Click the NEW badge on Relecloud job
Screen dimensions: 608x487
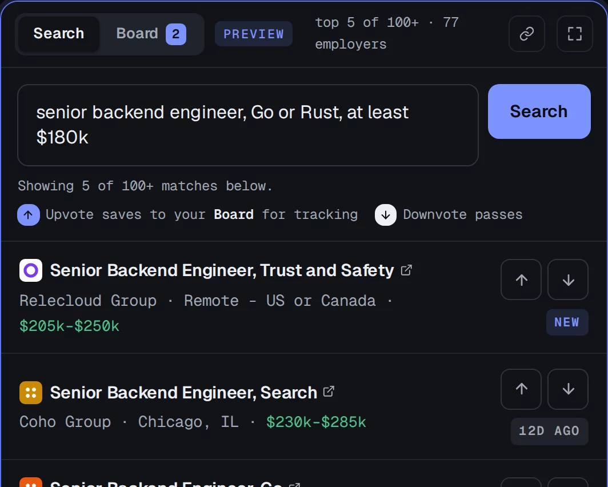click(567, 322)
